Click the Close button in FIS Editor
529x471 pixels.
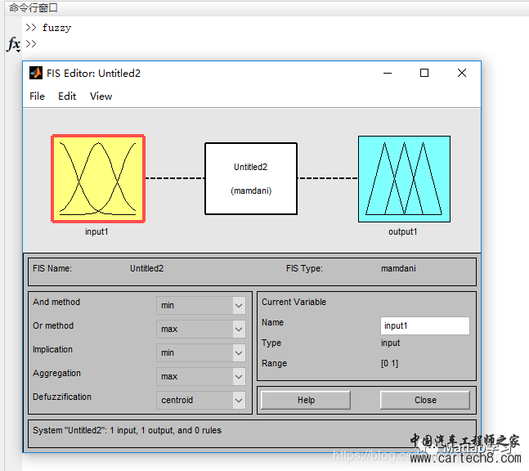pos(425,400)
